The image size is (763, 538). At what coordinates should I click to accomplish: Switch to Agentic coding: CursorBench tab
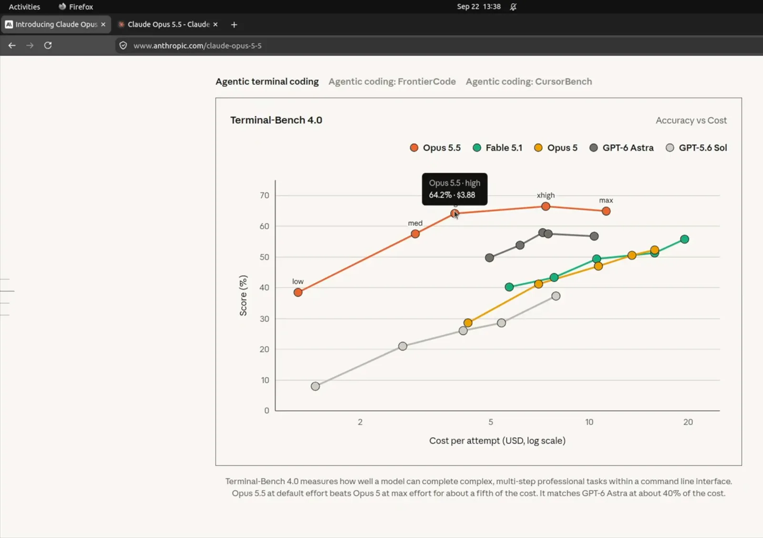pos(529,81)
